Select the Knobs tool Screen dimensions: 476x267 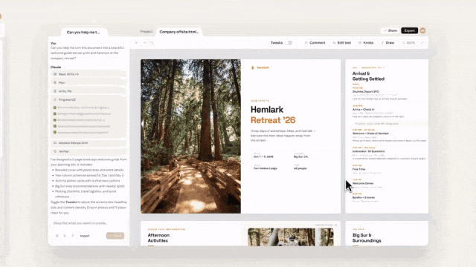click(366, 43)
